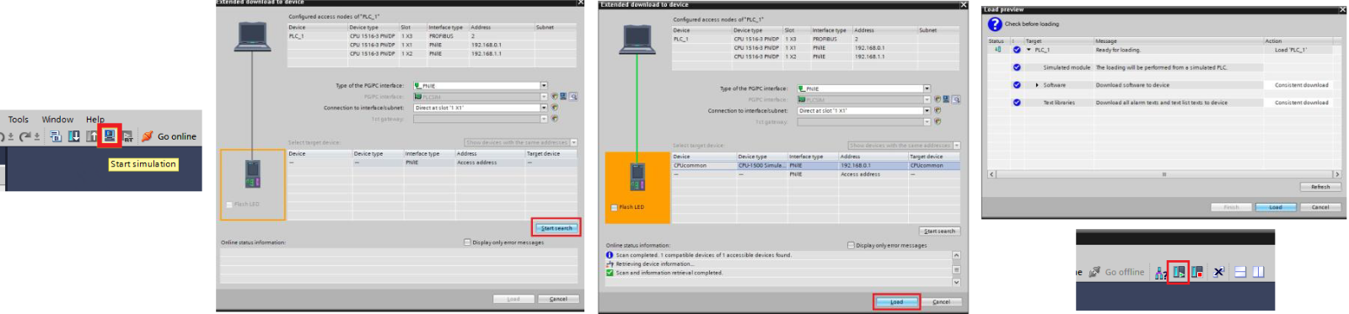1349x314 pixels.
Task: Click the Start CPU icon next to Go offline
Action: click(1179, 272)
